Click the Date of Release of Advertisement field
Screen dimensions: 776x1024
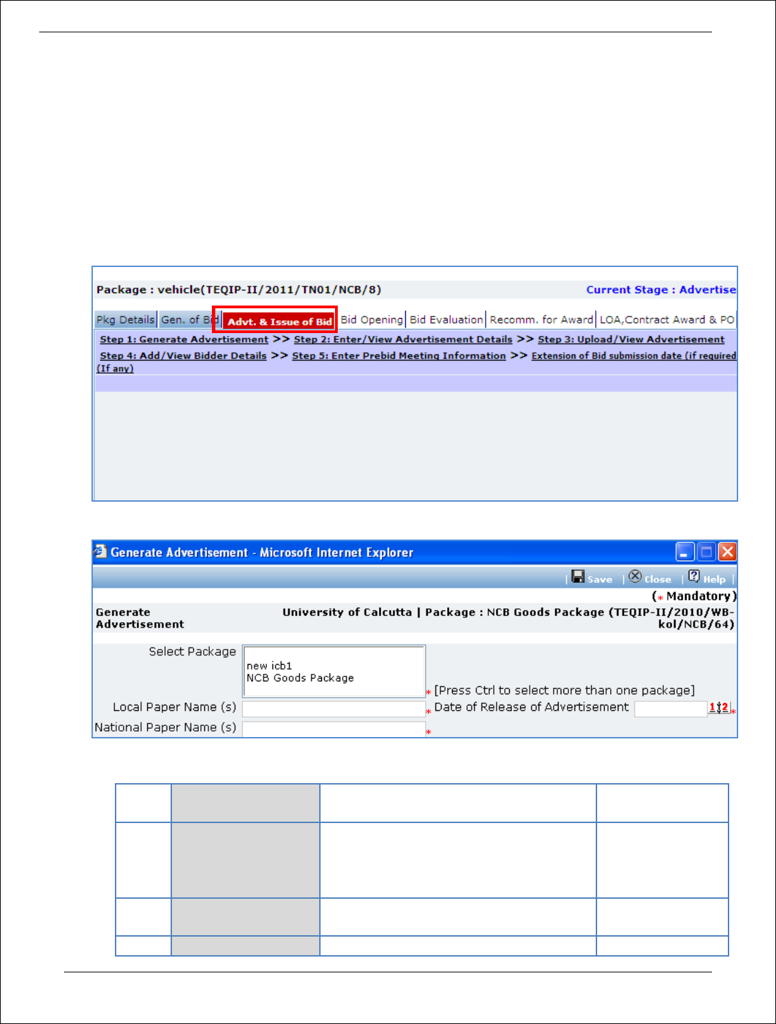tap(671, 709)
